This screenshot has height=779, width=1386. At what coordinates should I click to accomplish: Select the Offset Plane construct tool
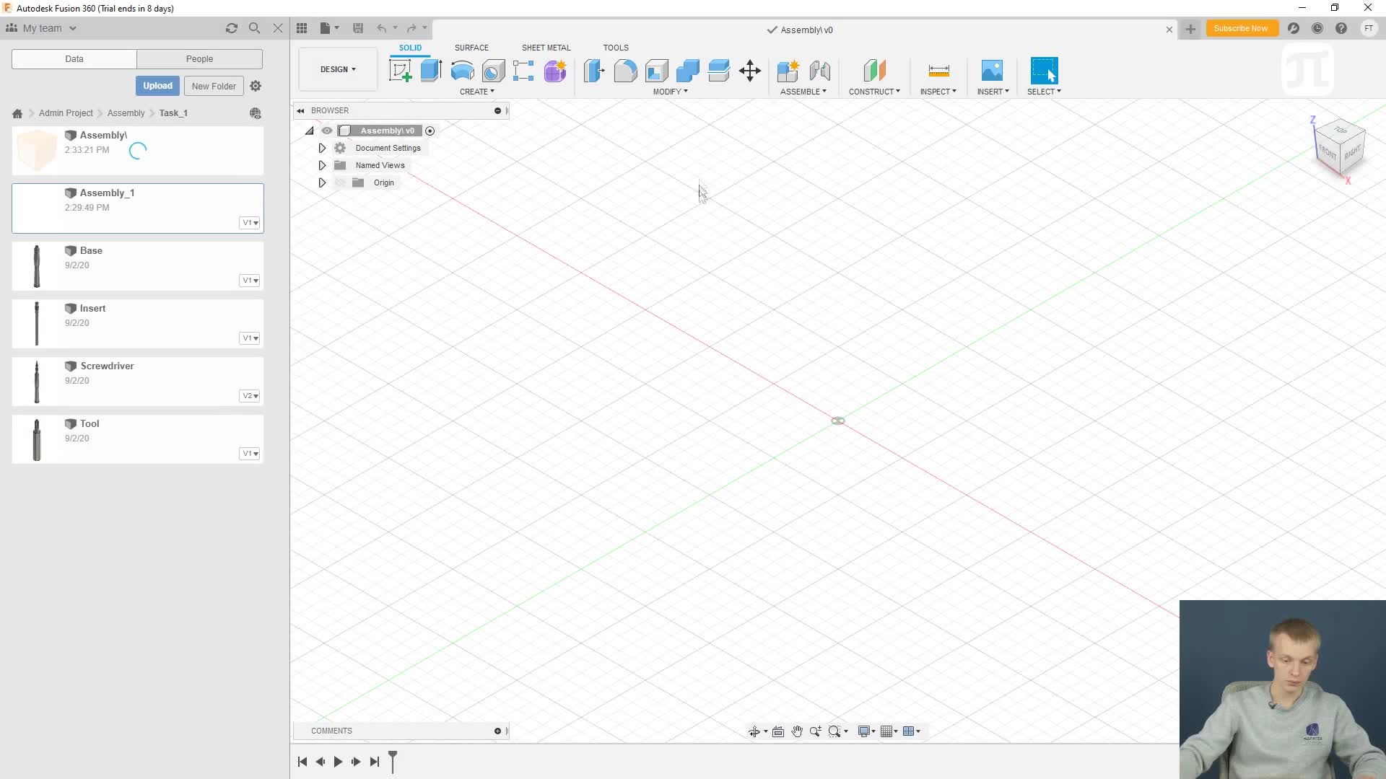coord(874,71)
